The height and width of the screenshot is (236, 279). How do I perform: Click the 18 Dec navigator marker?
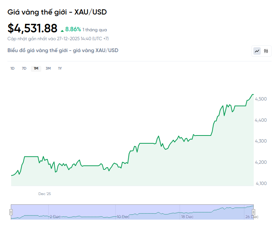(187, 216)
